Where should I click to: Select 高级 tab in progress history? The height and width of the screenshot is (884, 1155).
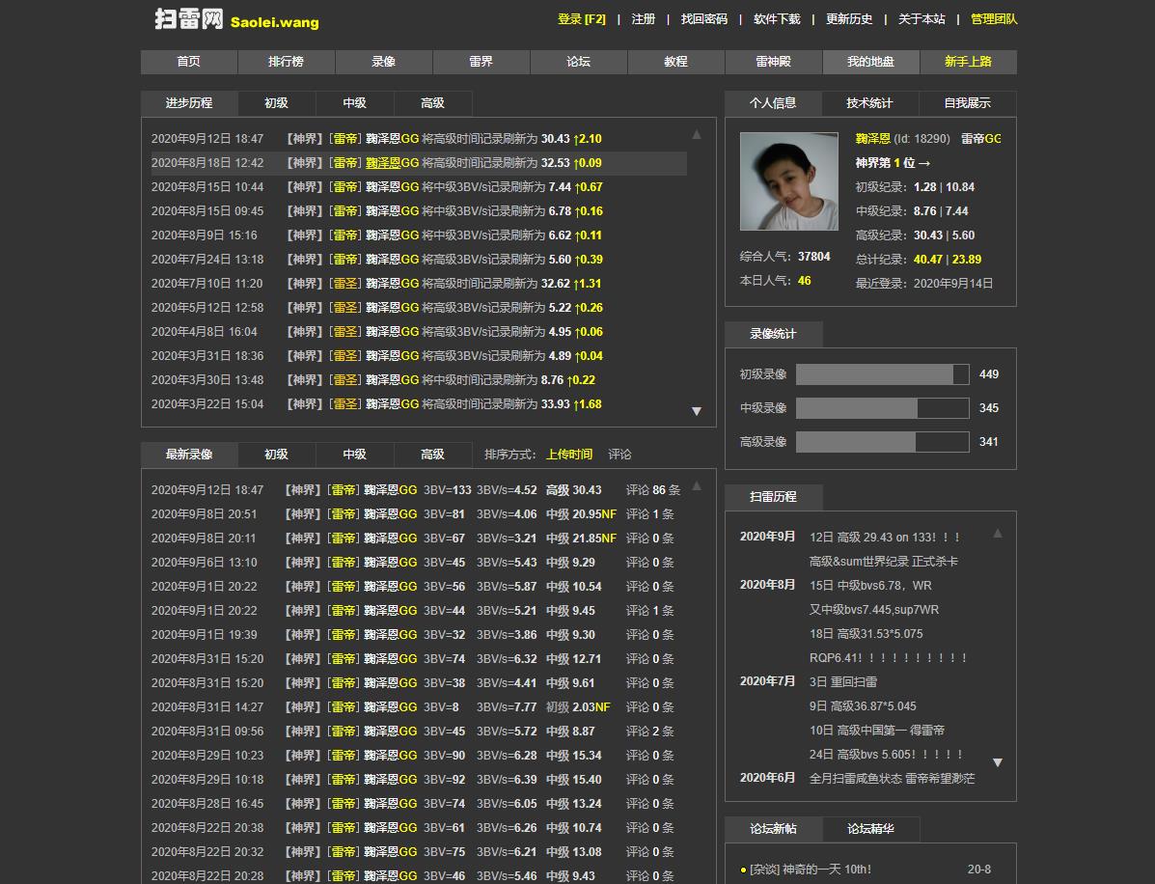[432, 103]
